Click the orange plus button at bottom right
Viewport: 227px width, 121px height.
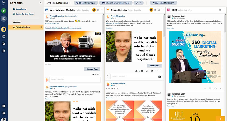coord(220,119)
